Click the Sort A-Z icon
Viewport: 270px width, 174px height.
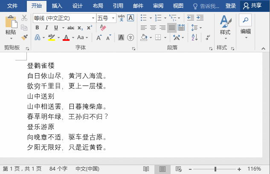(195, 37)
